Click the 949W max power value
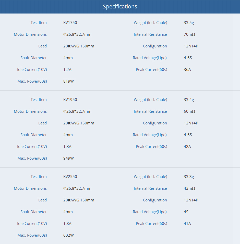240x244 pixels. (x=68, y=158)
